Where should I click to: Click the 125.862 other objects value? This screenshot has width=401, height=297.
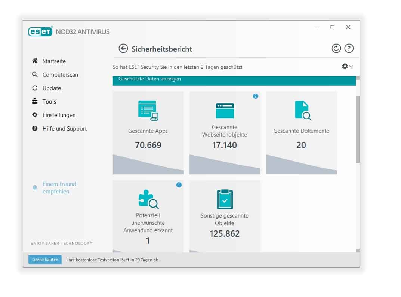tap(225, 234)
